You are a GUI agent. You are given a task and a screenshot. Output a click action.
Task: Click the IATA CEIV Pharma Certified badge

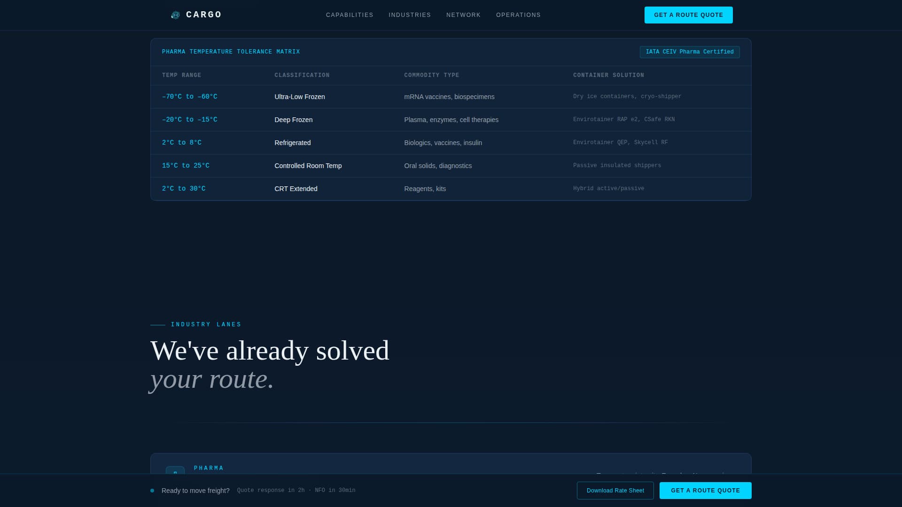(x=689, y=52)
